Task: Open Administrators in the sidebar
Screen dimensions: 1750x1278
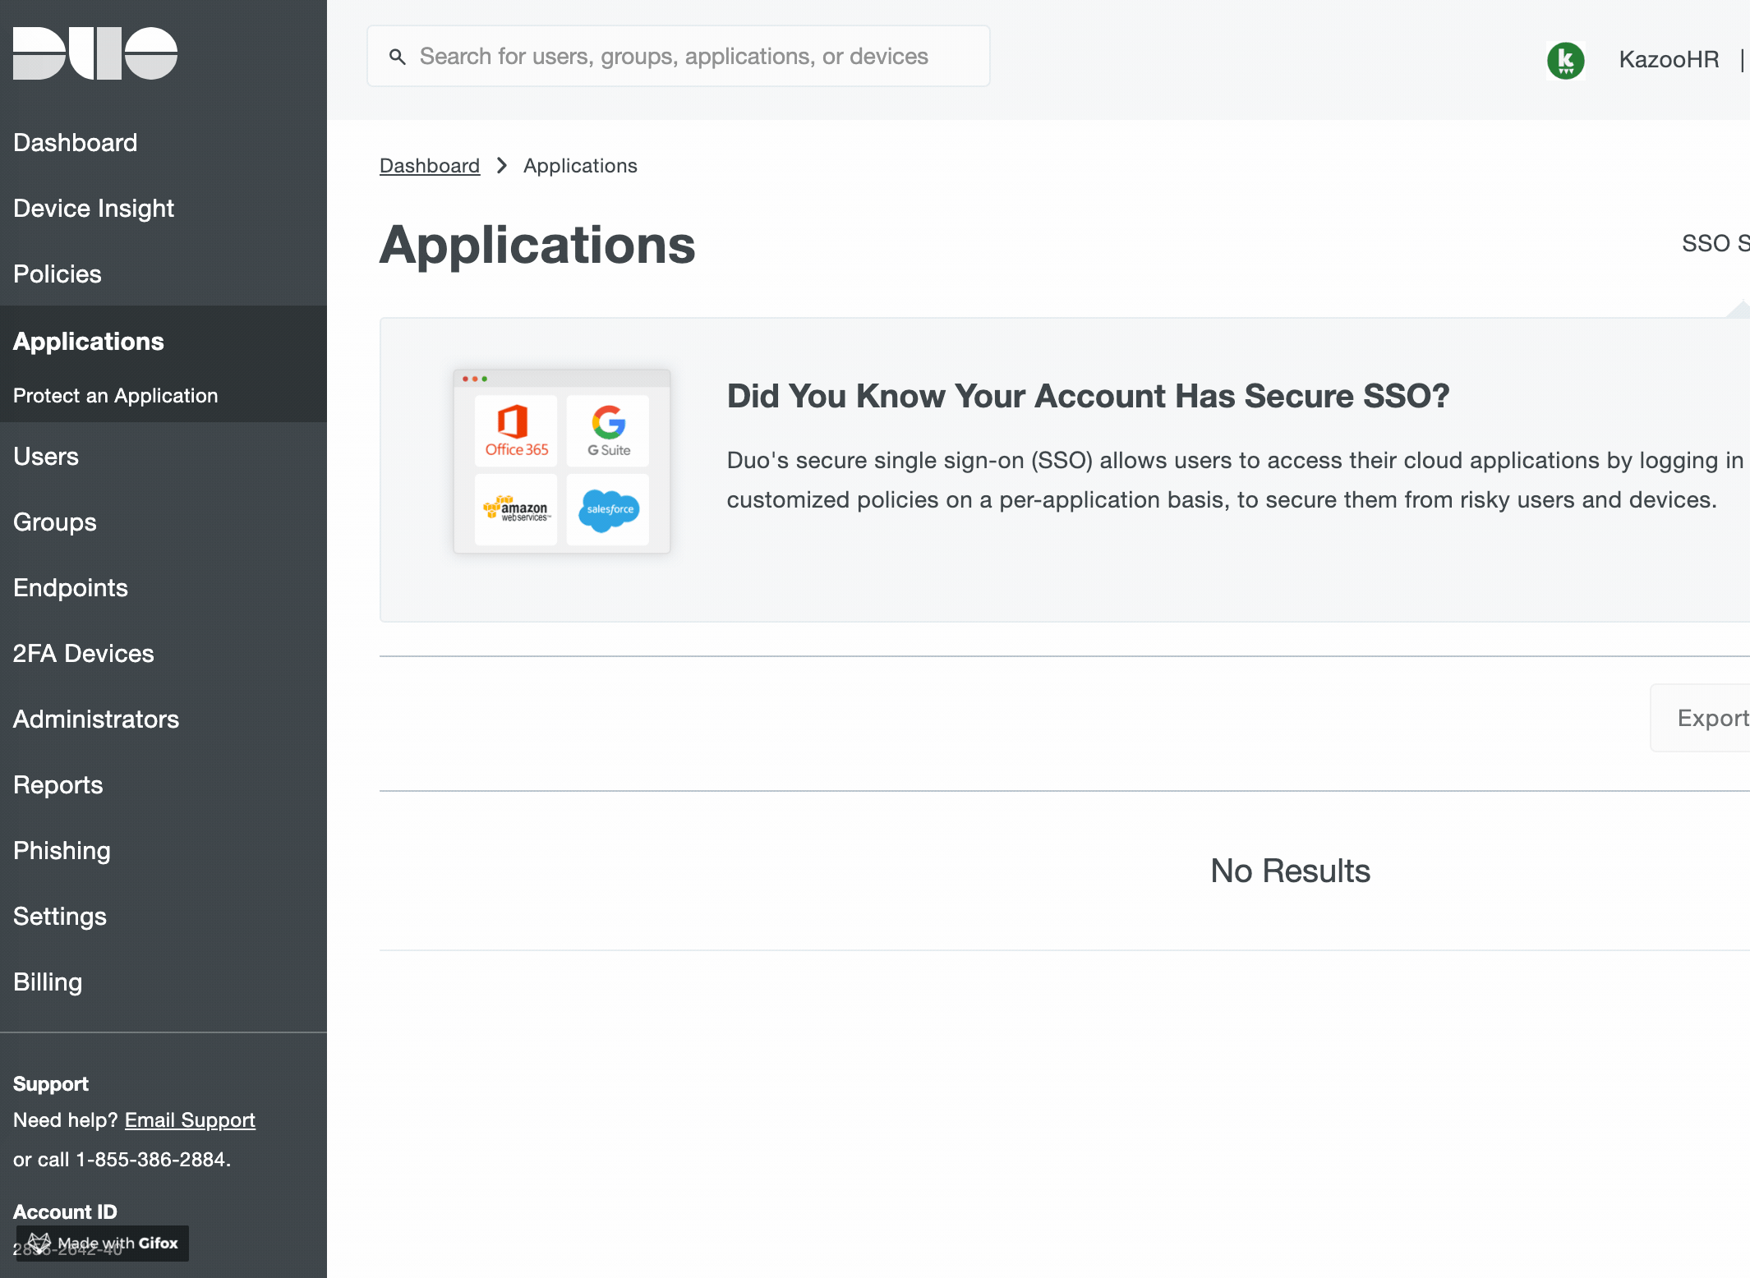Action: point(96,719)
